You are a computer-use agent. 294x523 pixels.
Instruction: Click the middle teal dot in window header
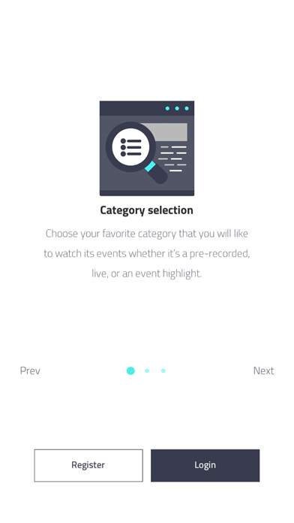(x=177, y=108)
